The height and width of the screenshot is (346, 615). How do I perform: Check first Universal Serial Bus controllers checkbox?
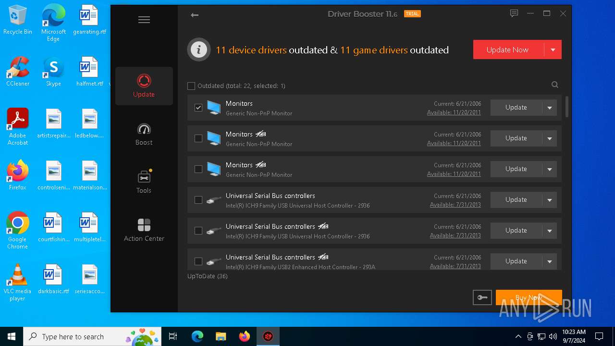tap(198, 200)
